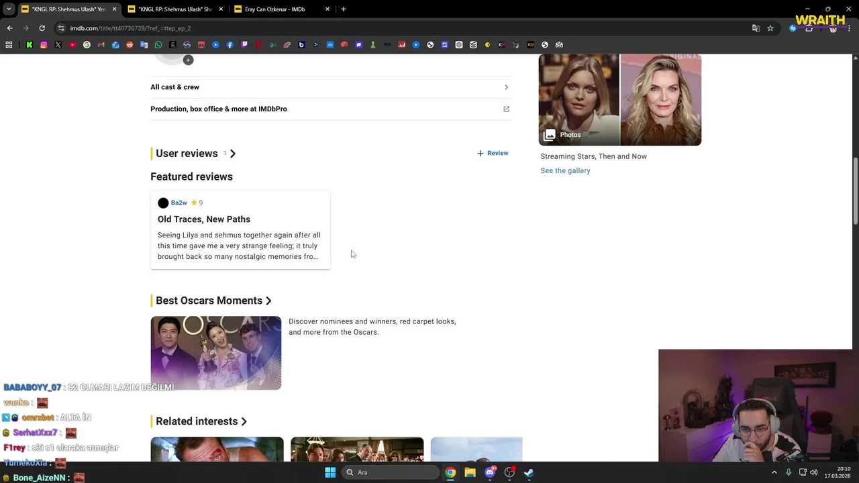This screenshot has width=859, height=483.
Task: Open File Explorer from the taskbar
Action: 470,472
